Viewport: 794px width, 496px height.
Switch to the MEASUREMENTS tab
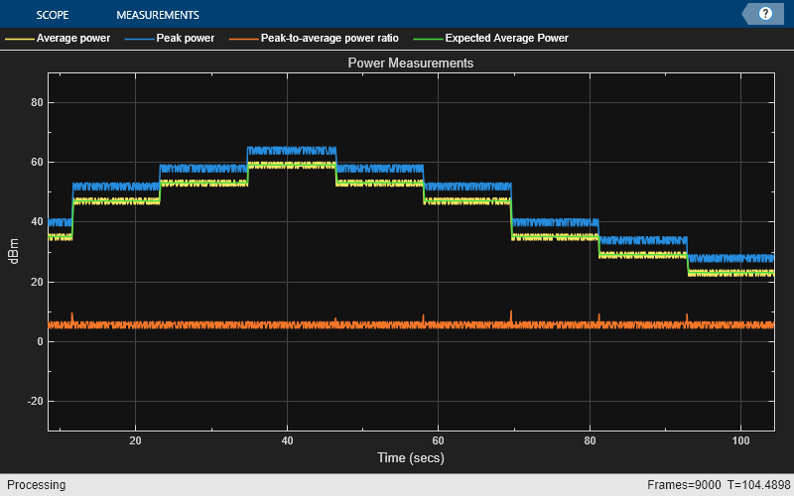click(x=158, y=15)
